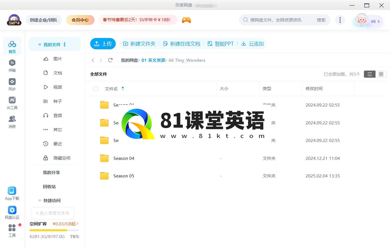Click 新建在线文档

(182, 44)
